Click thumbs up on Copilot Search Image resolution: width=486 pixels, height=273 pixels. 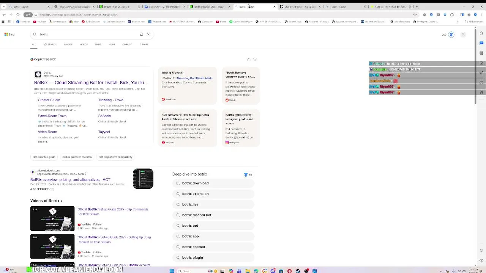coord(249,59)
